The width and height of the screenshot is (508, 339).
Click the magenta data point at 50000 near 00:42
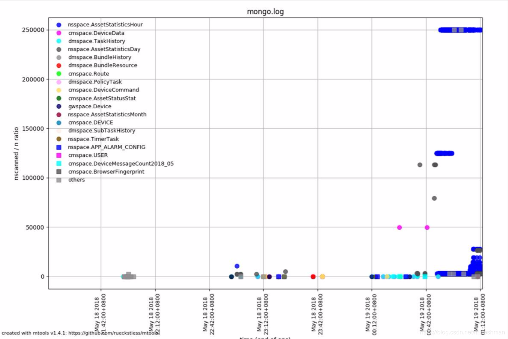click(x=427, y=227)
